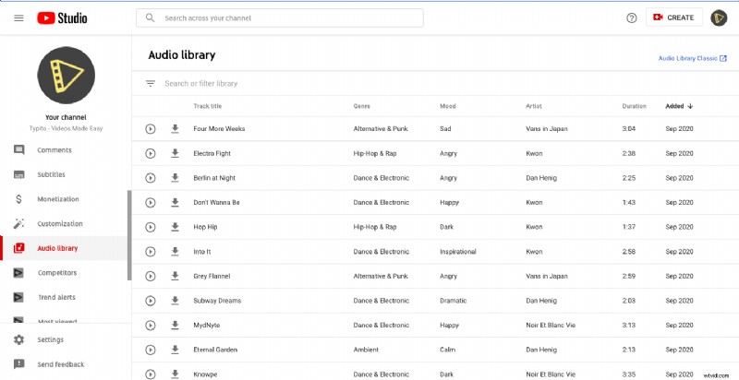The image size is (739, 380).
Task: Download the Subway Dreams track
Action: (x=175, y=300)
